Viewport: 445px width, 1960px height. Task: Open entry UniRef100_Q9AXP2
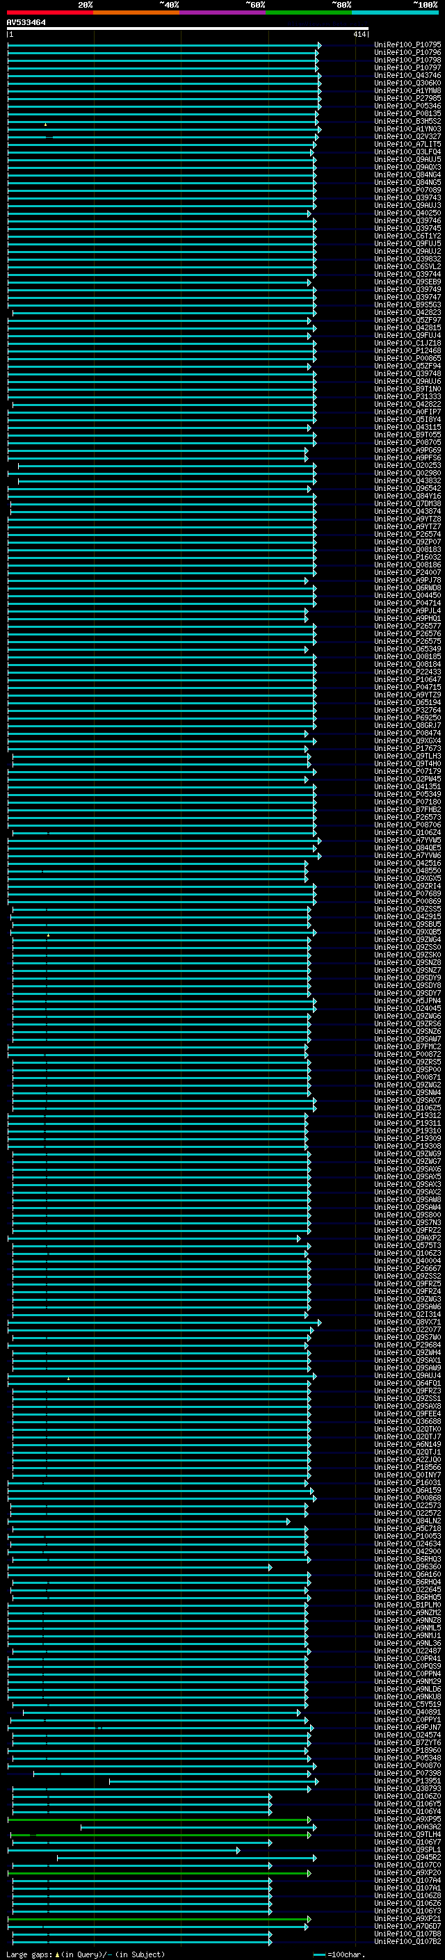point(407,1237)
